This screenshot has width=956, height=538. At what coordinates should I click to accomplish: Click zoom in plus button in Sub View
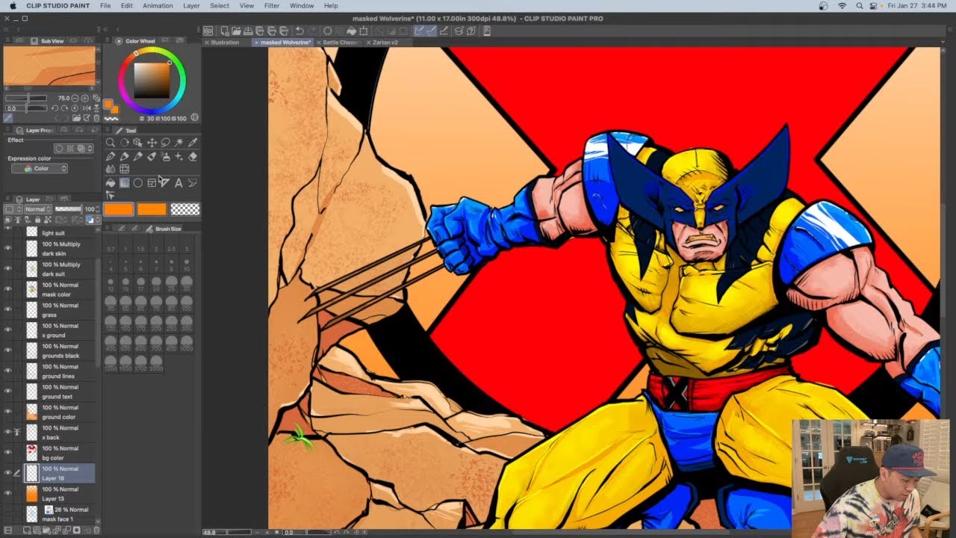tap(84, 98)
